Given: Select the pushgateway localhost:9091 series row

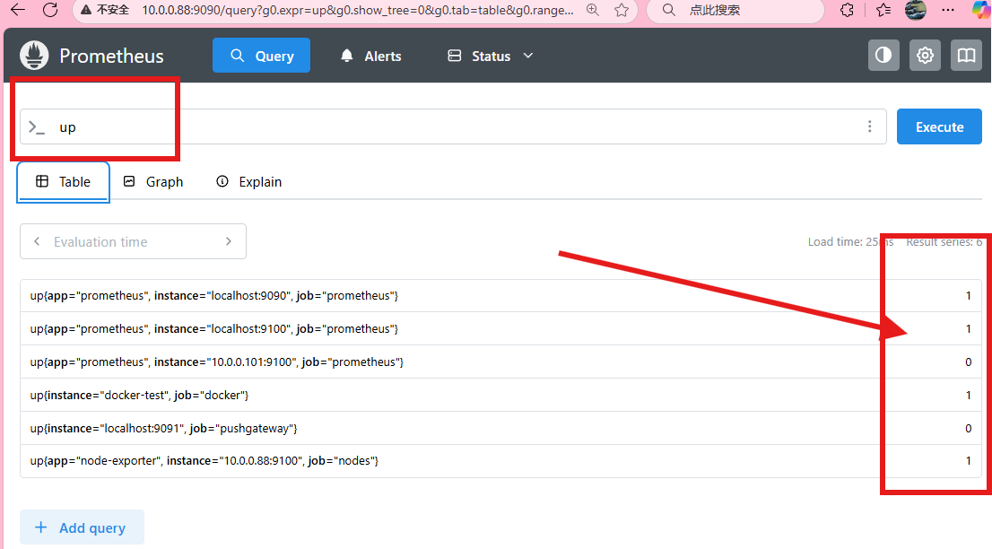Looking at the screenshot, I should click(500, 428).
